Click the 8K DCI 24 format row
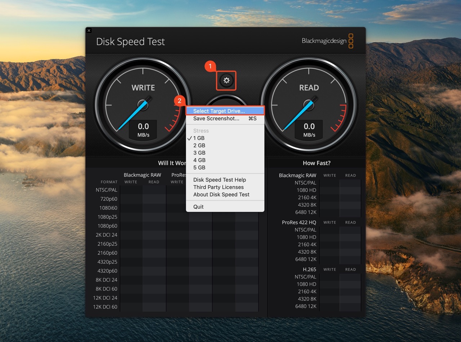461x342 pixels. pyautogui.click(x=107, y=280)
